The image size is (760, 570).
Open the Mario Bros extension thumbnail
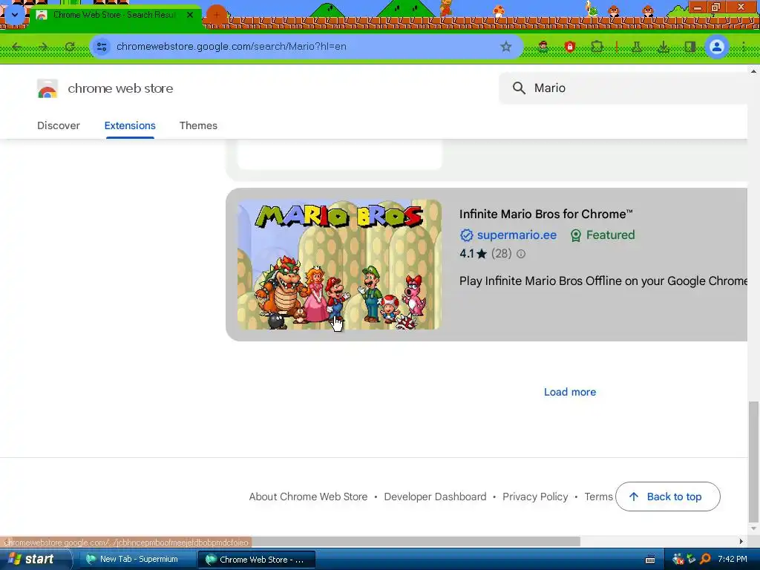(339, 265)
